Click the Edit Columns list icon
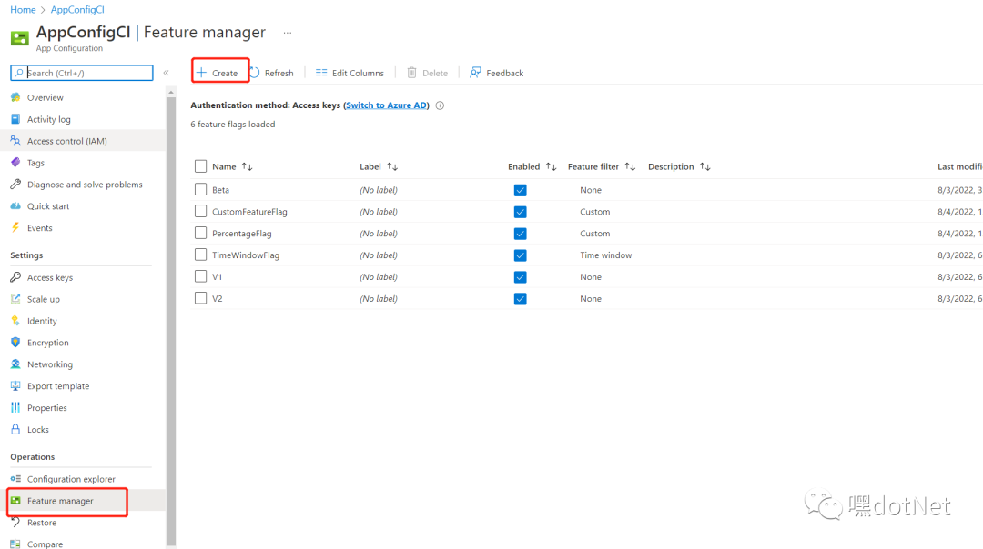The width and height of the screenshot is (983, 549). pos(321,73)
